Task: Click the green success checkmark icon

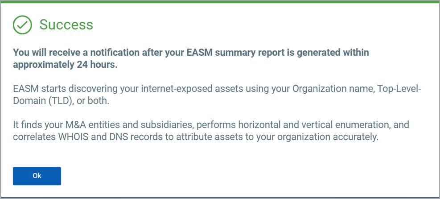Action: (x=22, y=25)
